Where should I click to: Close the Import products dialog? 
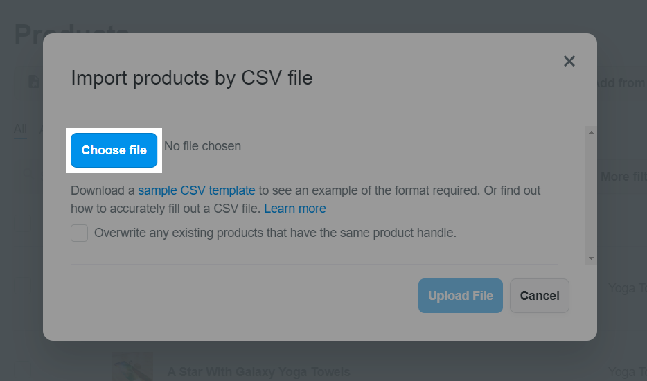pyautogui.click(x=569, y=61)
